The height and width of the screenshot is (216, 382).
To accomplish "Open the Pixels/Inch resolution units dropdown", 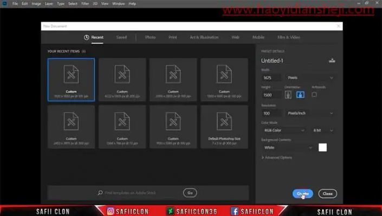I will [310, 113].
